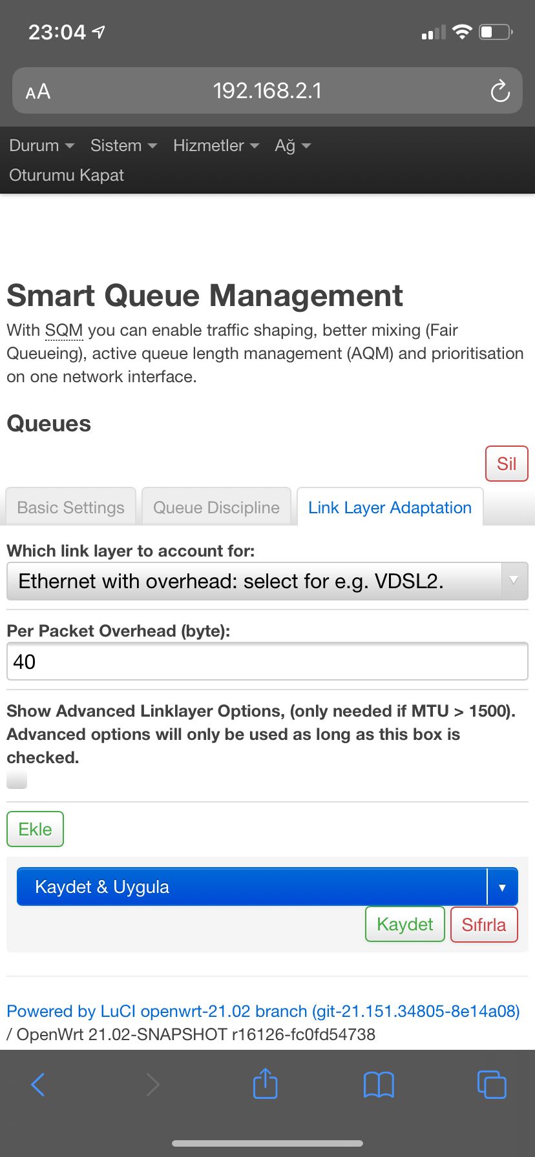535x1157 pixels.
Task: Tap the 192.168.2.1 address bar
Action: point(267,91)
